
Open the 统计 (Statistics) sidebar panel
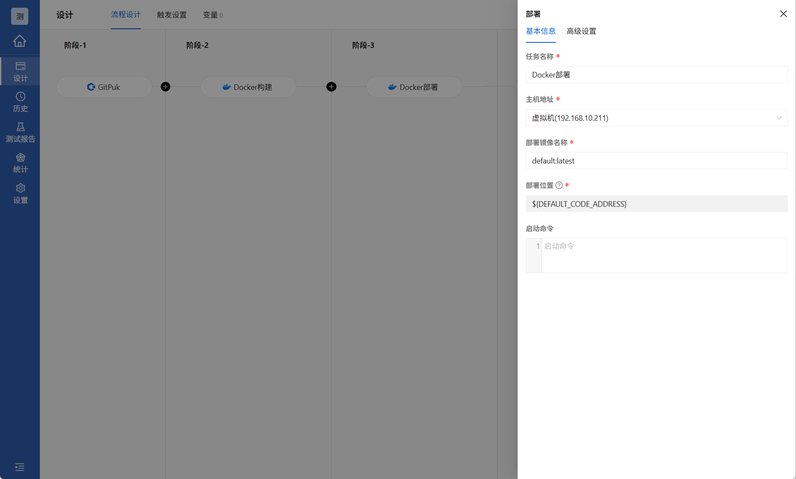20,162
